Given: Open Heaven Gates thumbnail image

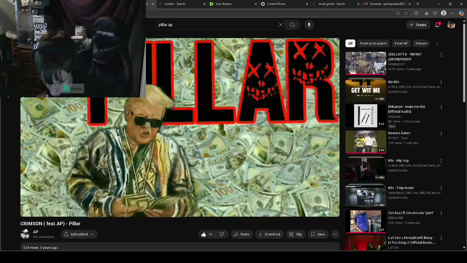Looking at the screenshot, I should coord(366,142).
